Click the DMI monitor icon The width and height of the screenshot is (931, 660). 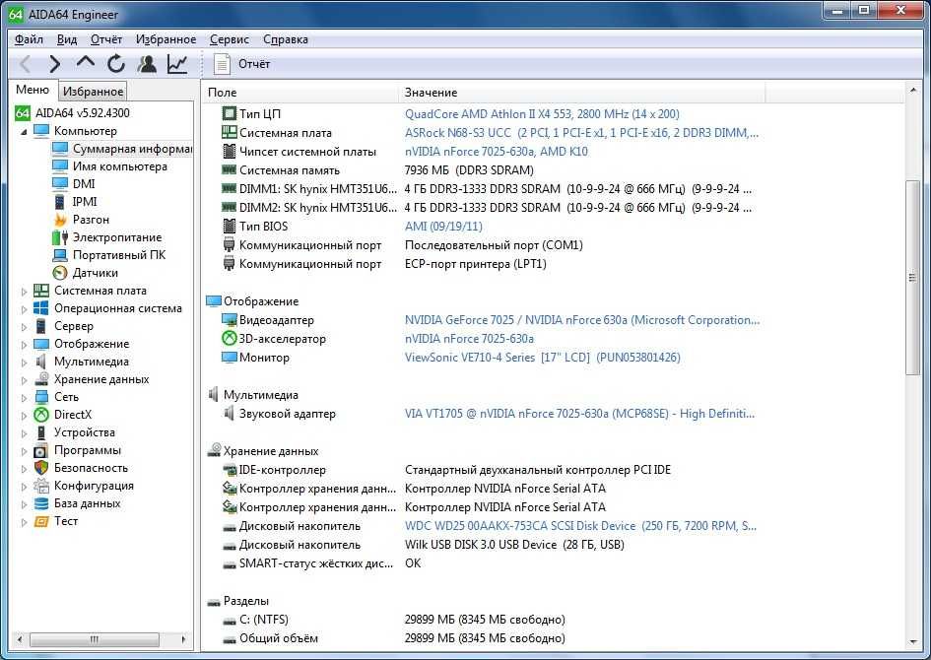tap(60, 184)
